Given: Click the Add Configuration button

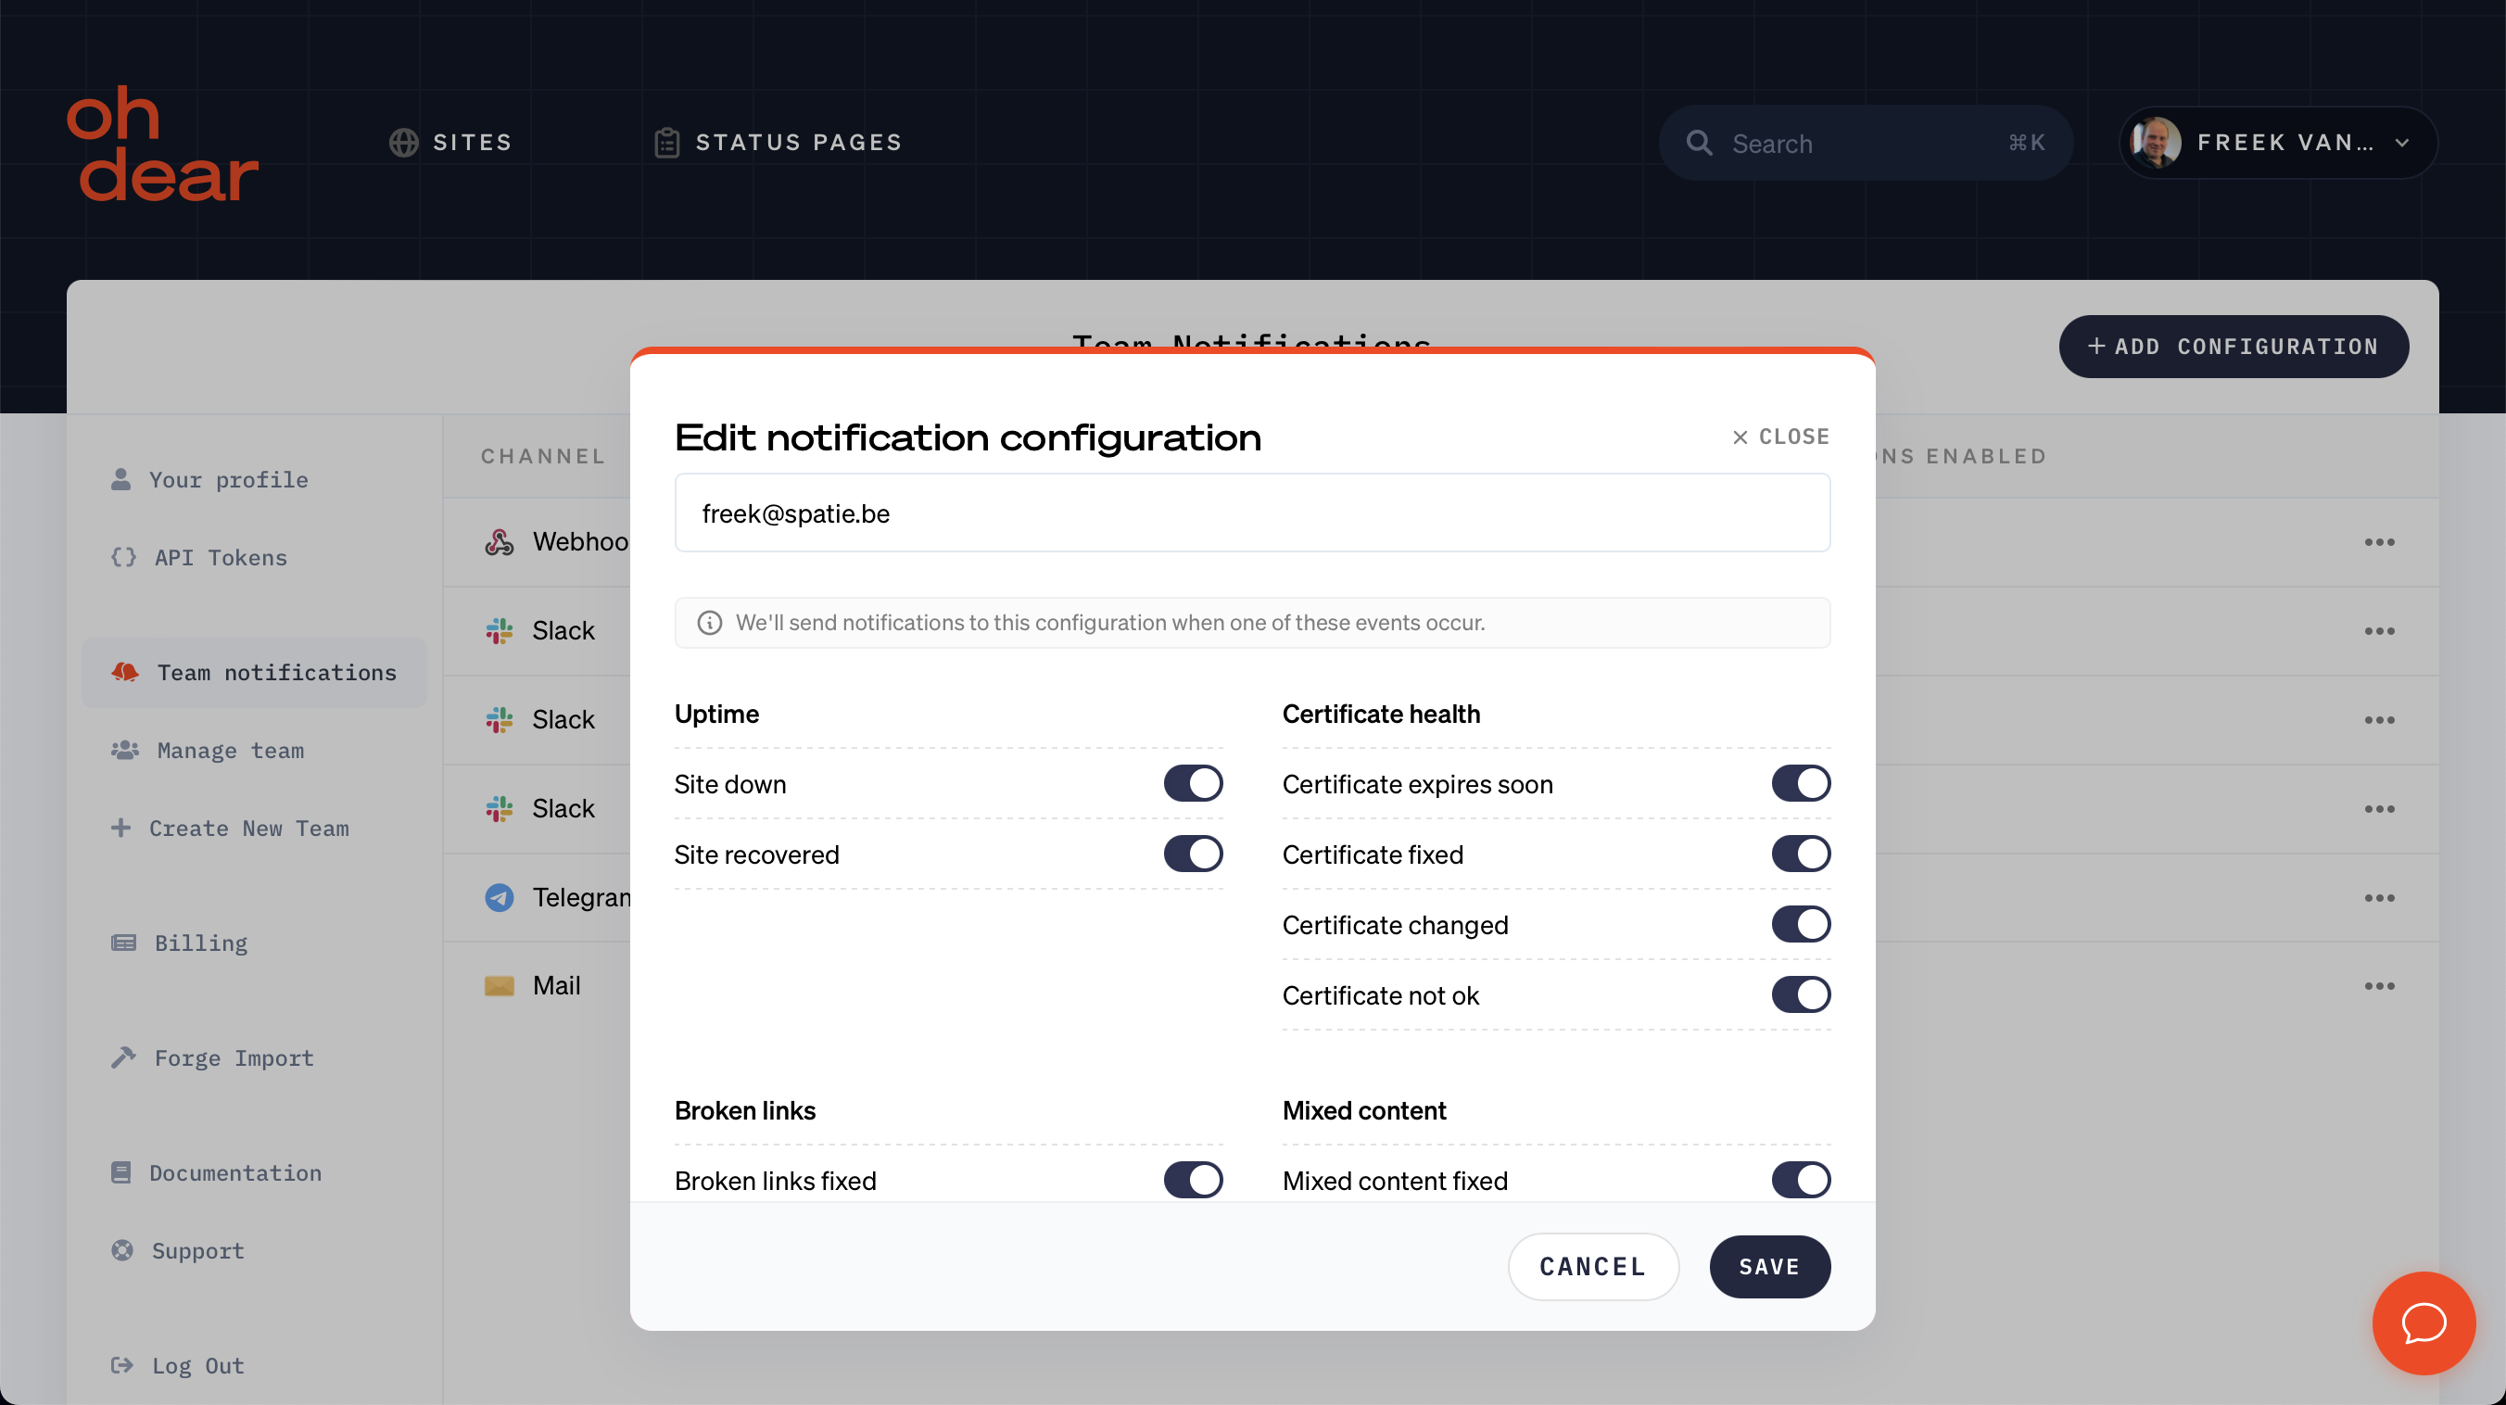Looking at the screenshot, I should pos(2234,346).
